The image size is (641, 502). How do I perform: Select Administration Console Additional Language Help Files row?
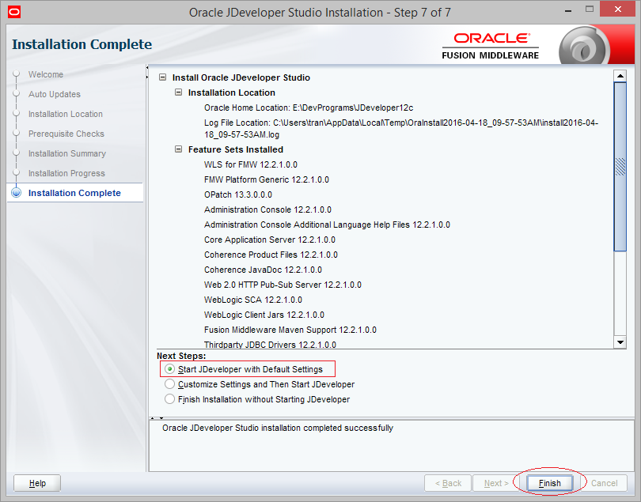tap(327, 225)
